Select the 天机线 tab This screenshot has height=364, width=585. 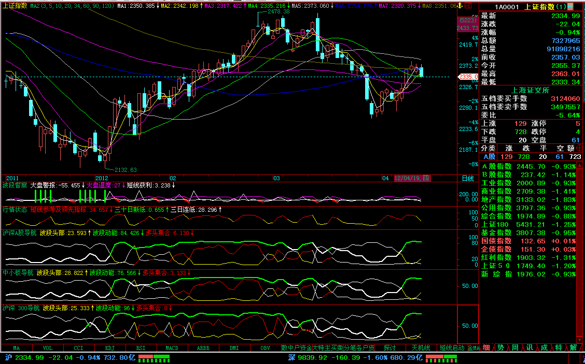pyautogui.click(x=421, y=348)
